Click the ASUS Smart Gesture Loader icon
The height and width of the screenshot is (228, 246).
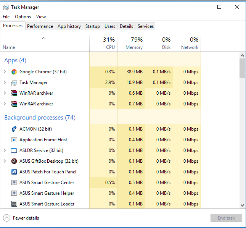(14, 204)
